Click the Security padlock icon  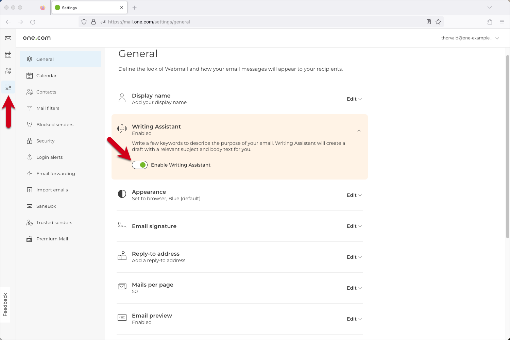point(30,141)
